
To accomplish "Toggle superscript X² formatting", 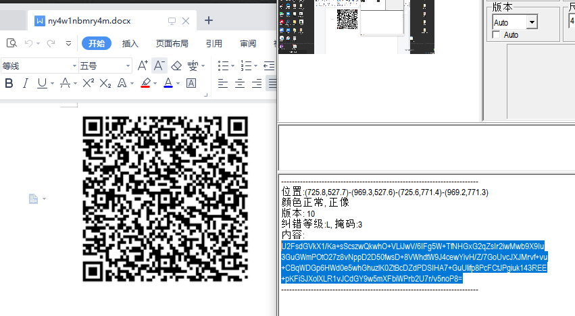I will tap(88, 83).
